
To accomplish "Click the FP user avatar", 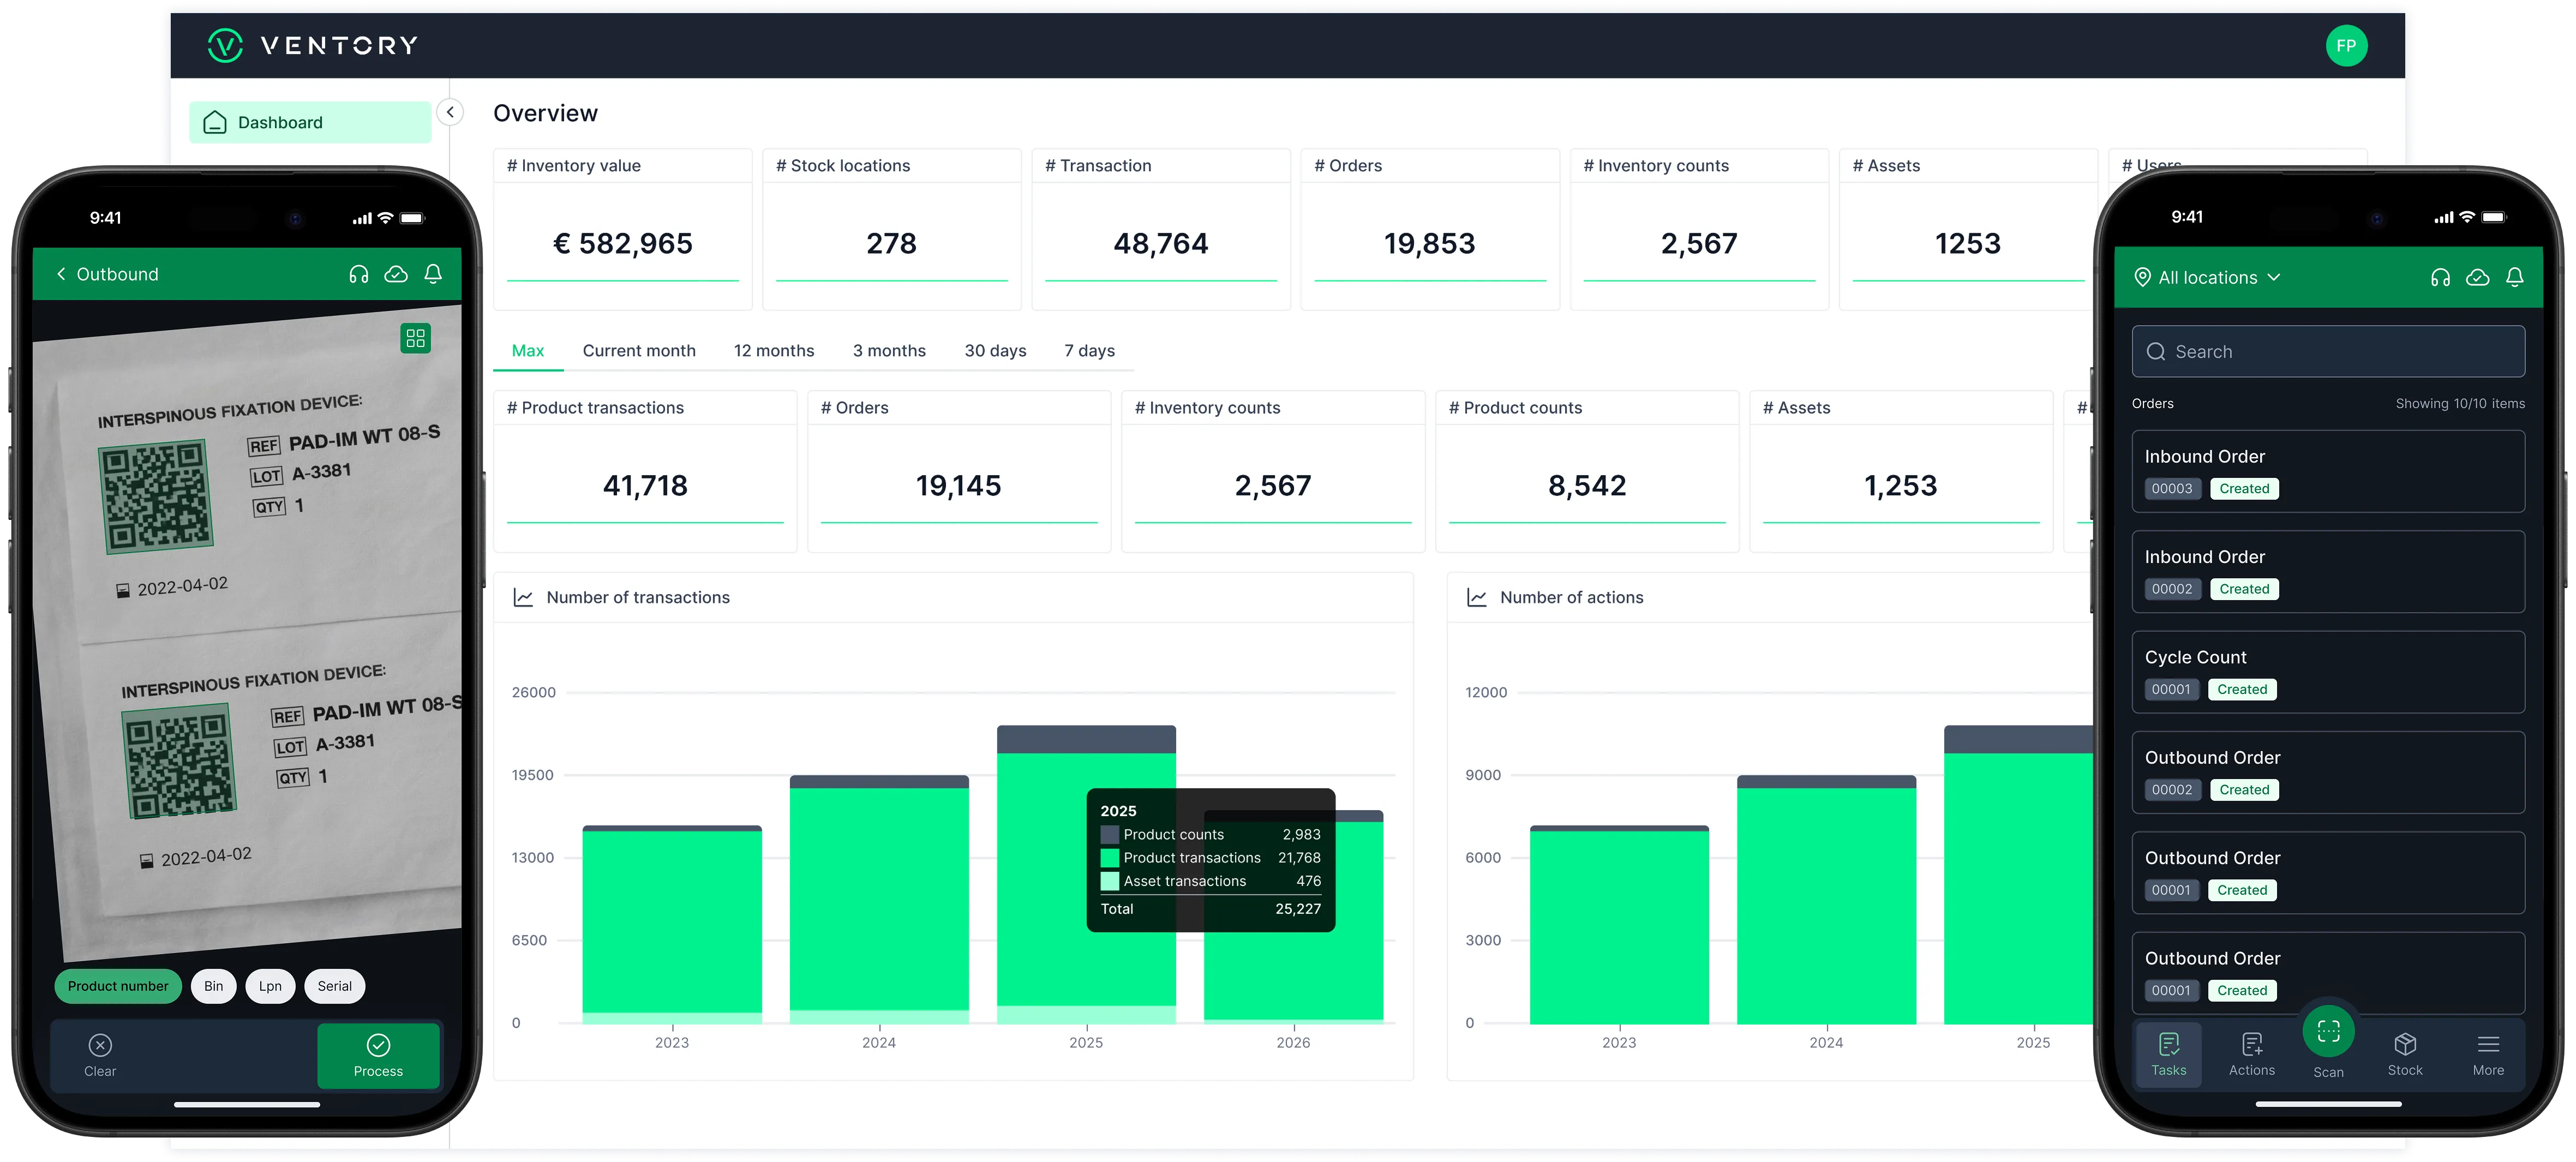I will click(x=2346, y=46).
